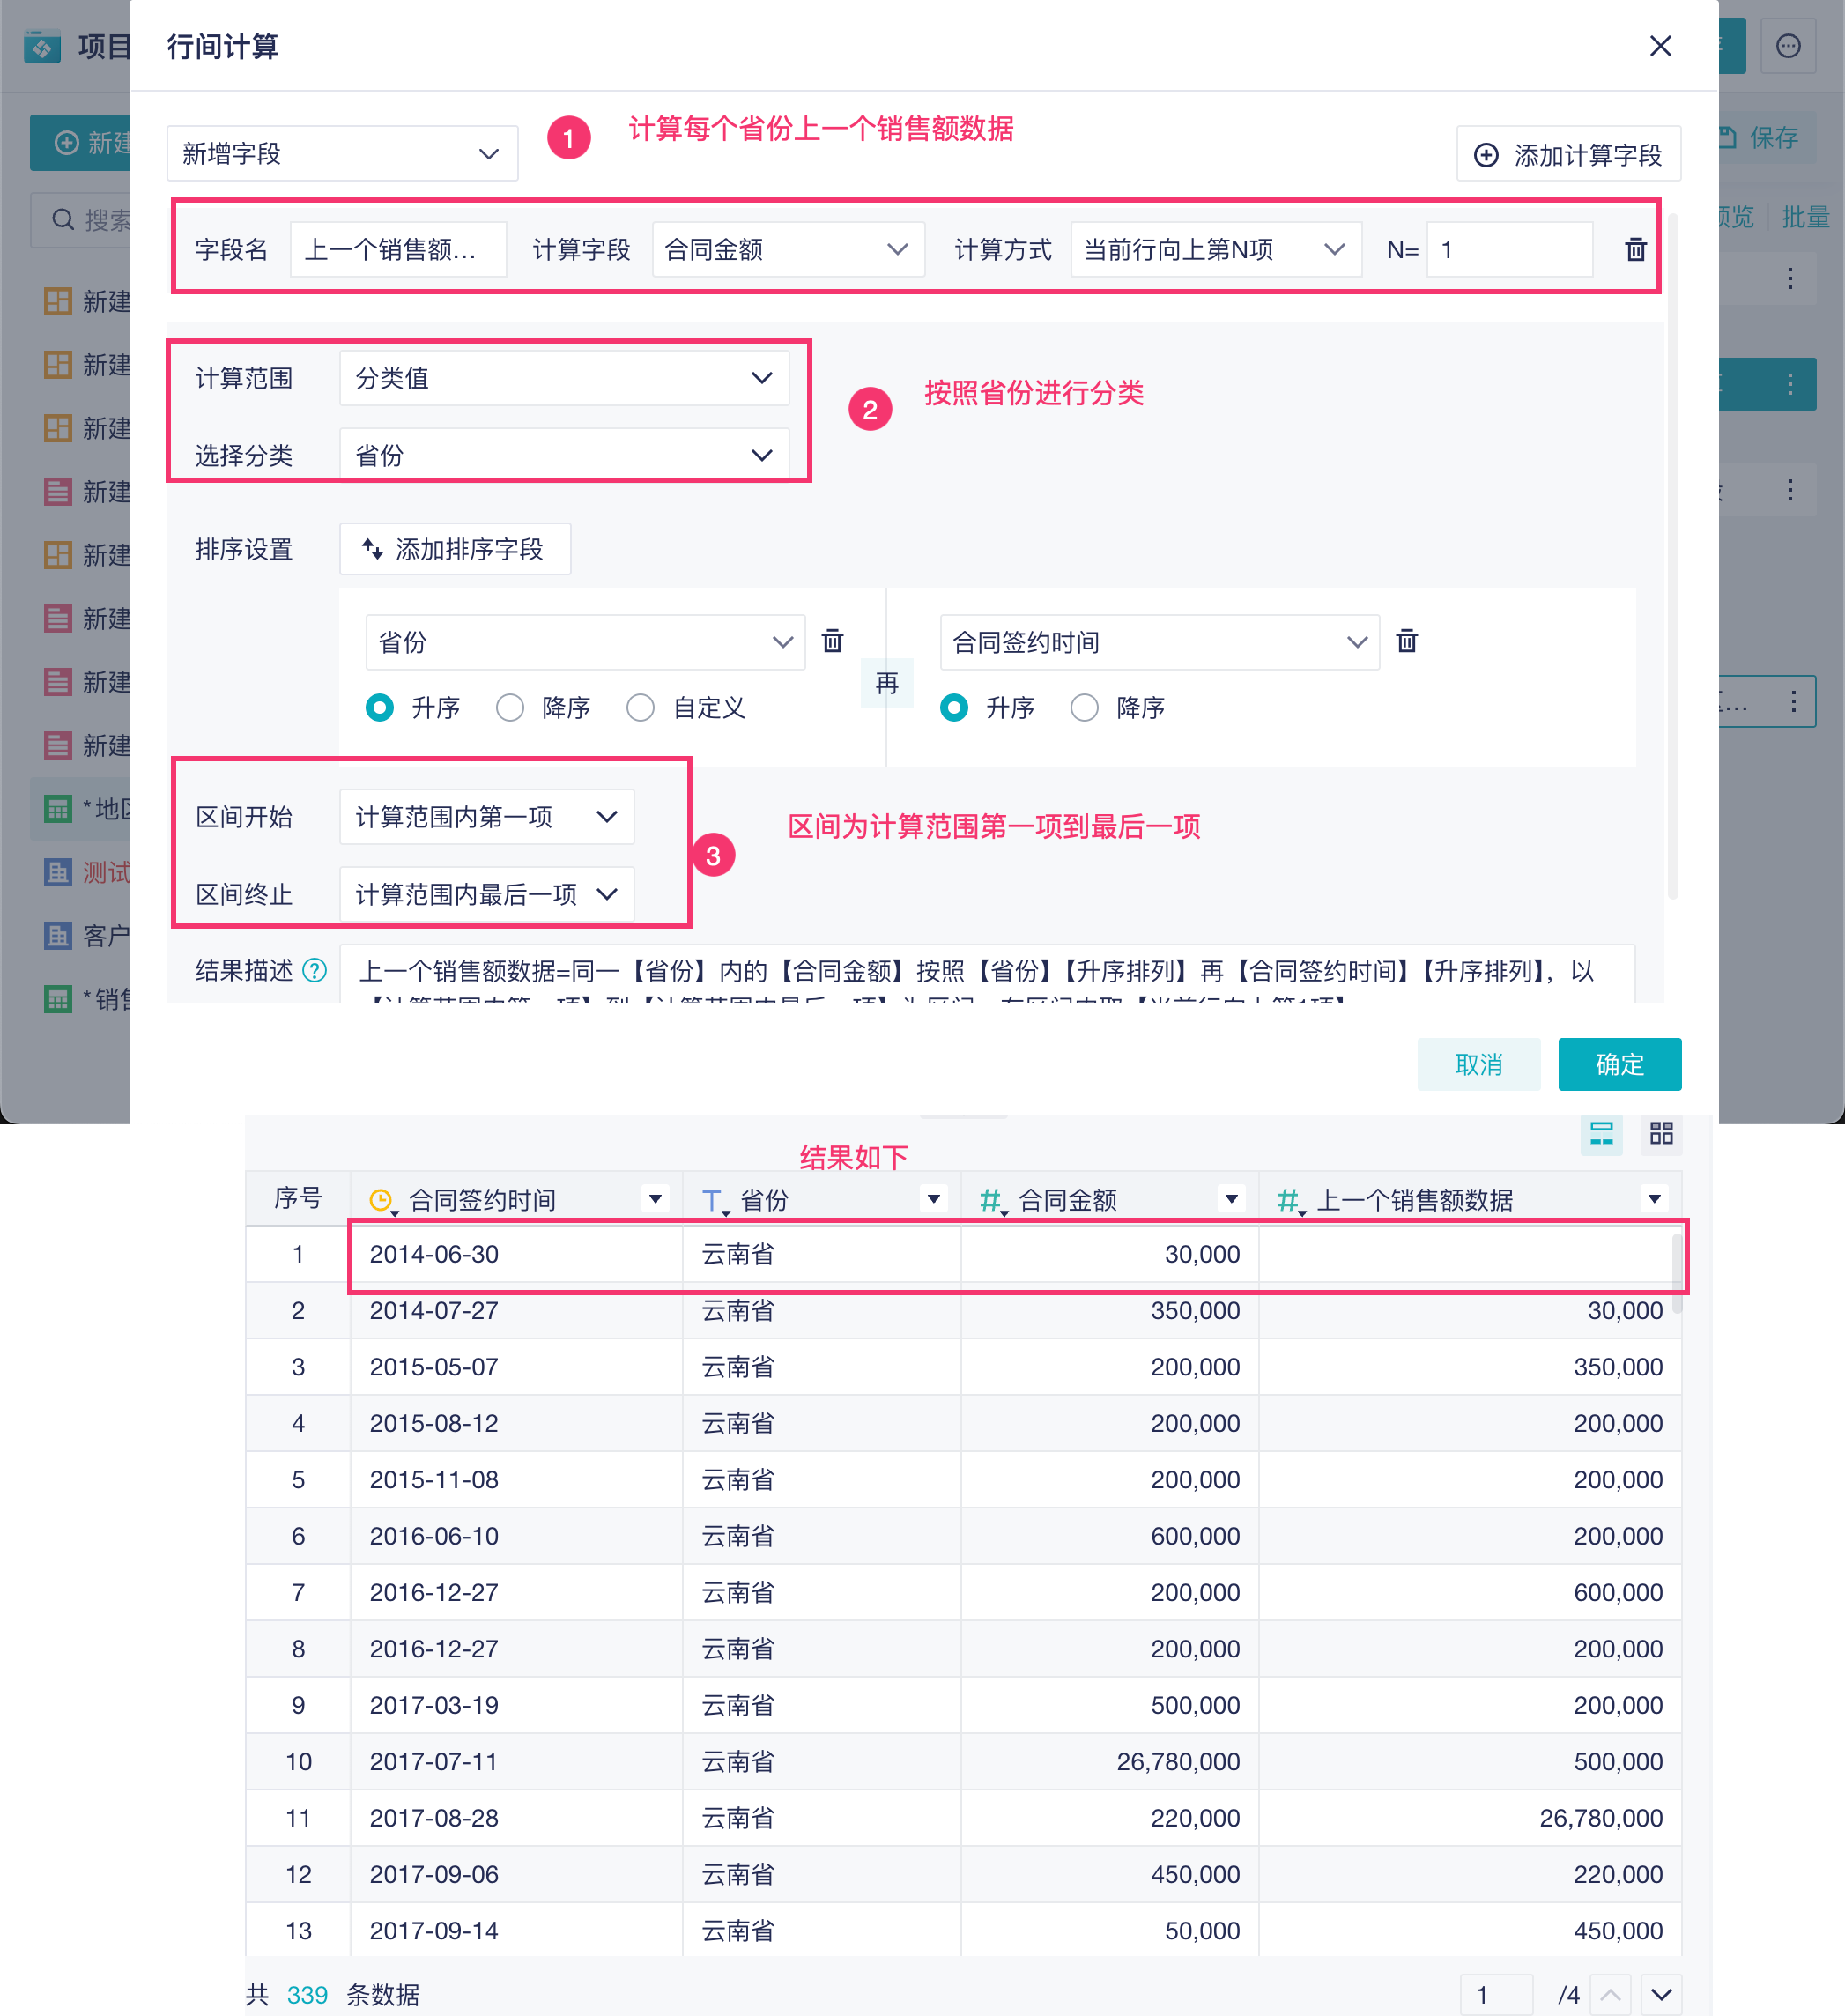
Task: Switch to grid card view icon
Action: click(x=1661, y=1133)
